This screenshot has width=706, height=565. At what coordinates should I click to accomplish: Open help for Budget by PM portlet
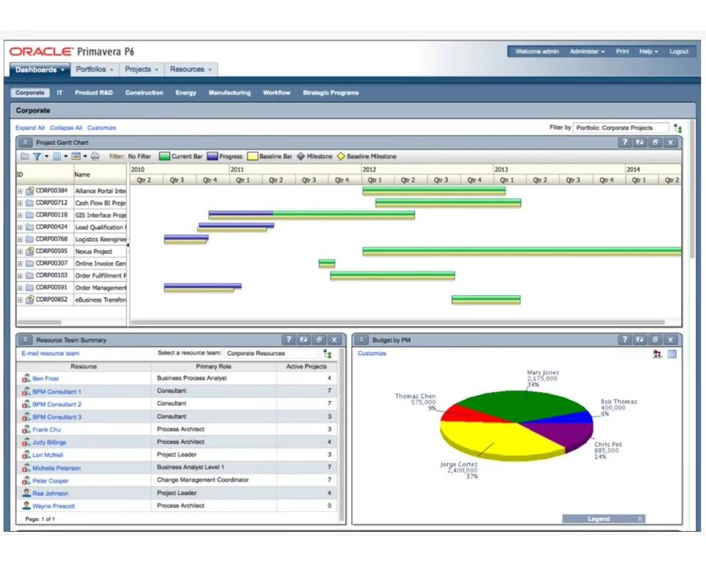[x=624, y=340]
